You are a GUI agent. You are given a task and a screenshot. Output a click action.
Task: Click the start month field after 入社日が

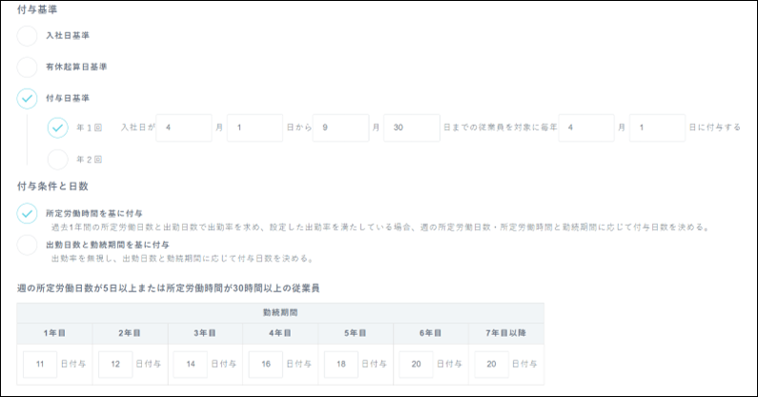pyautogui.click(x=183, y=128)
